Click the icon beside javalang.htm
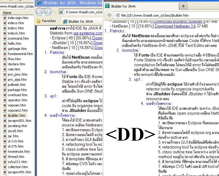The image size is (219, 176). [5, 126]
